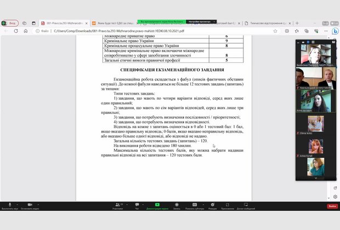Click line 'На виконання роботи відведено 180 хвилин'
This screenshot has width=340, height=230.
152,146
